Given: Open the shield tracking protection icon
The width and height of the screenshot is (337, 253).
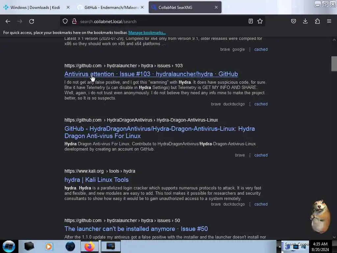Looking at the screenshot, I should [65, 21].
